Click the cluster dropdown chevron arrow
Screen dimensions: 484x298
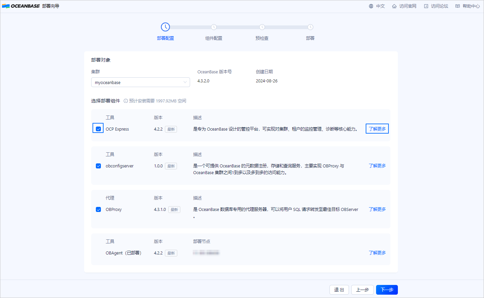pyautogui.click(x=185, y=82)
